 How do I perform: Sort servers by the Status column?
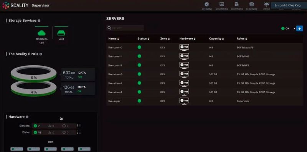[143, 39]
